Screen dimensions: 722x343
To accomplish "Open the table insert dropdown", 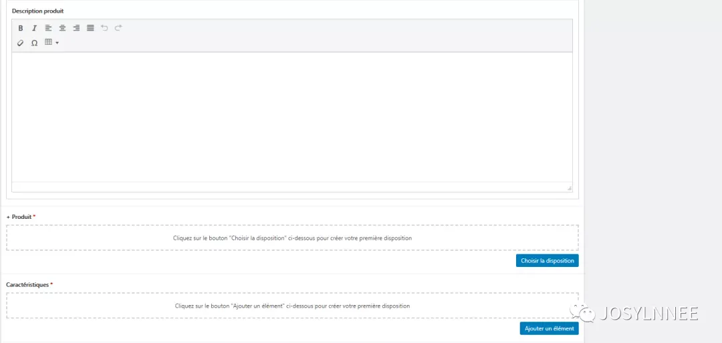I will 51,43.
